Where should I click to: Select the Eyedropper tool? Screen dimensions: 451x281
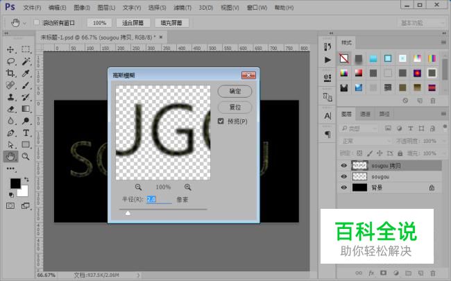point(26,73)
